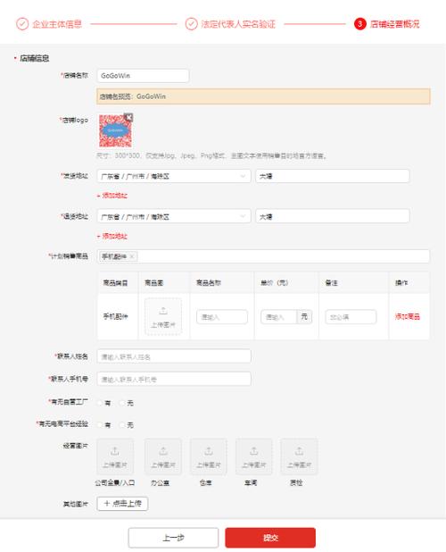Open planned sales category selector
This screenshot has height=552, width=446.
coord(263,256)
